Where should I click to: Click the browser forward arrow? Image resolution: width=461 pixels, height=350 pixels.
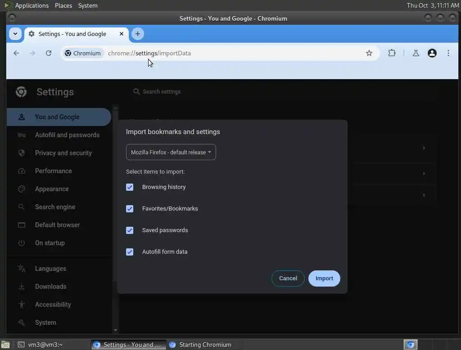pos(32,53)
